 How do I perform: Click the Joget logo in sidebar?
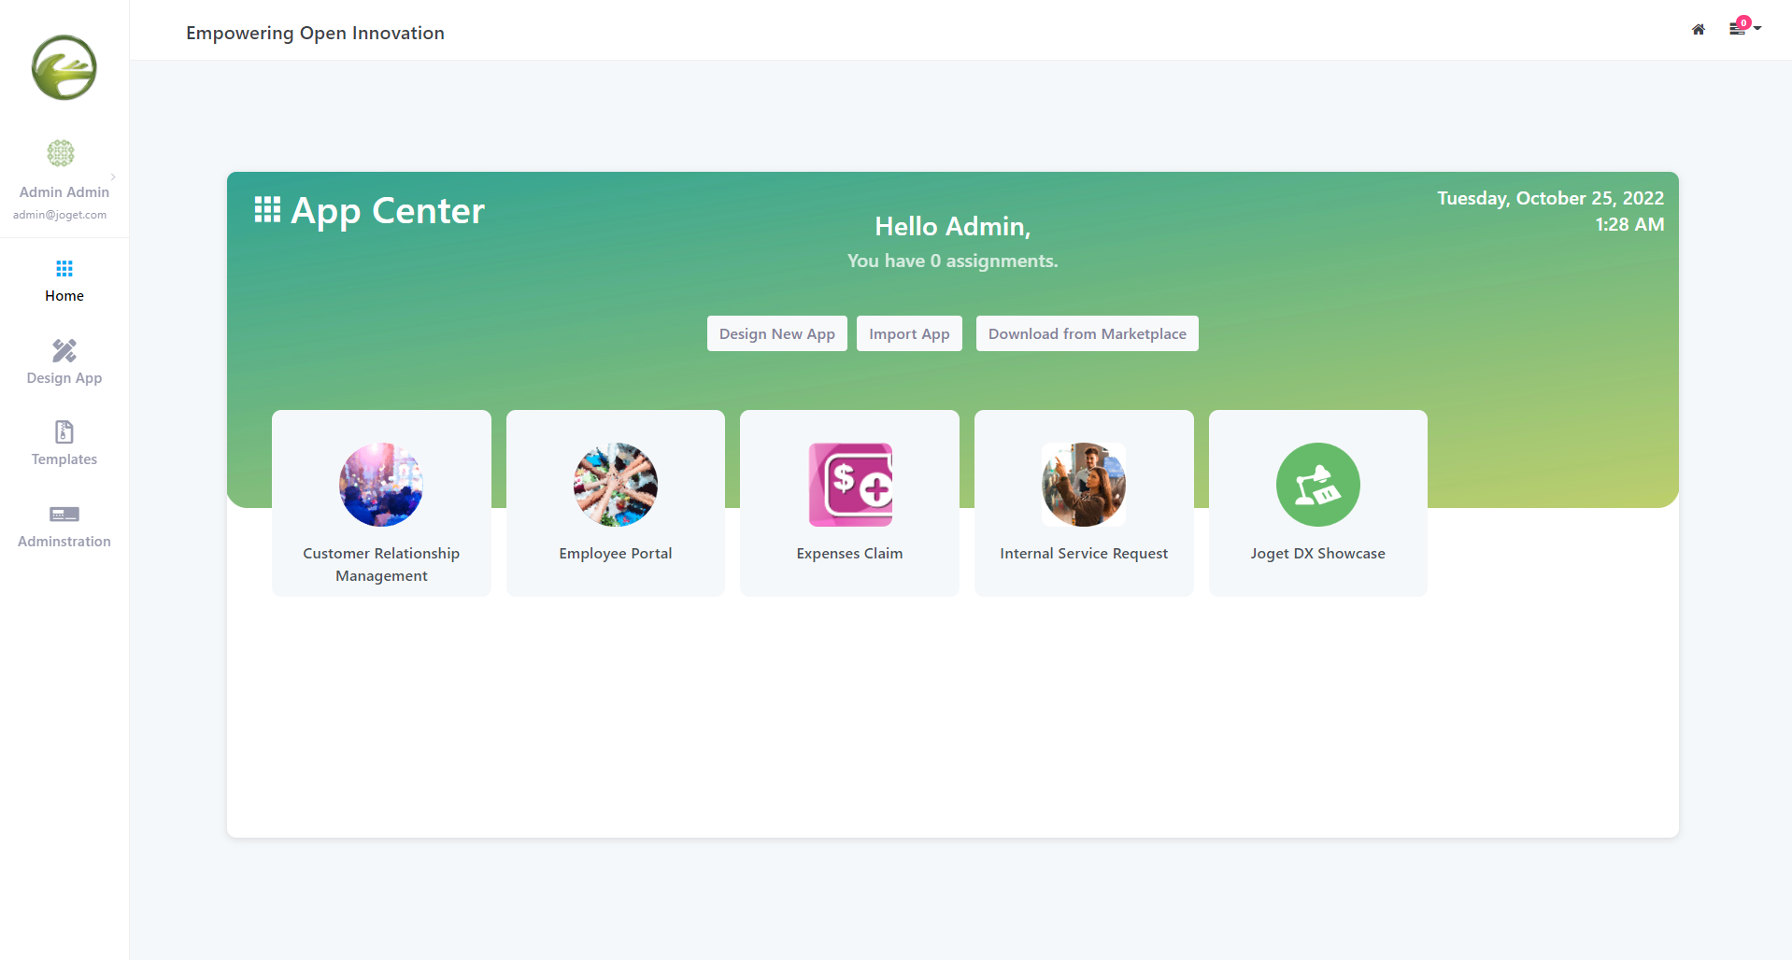click(x=64, y=67)
